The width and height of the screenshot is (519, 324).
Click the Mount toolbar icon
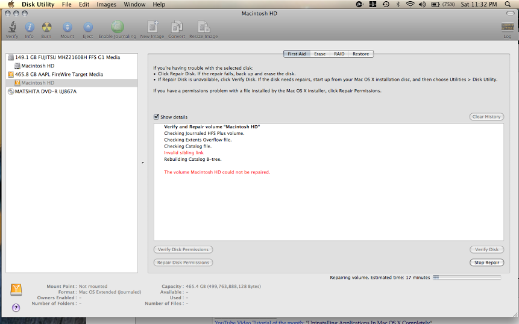(x=67, y=27)
